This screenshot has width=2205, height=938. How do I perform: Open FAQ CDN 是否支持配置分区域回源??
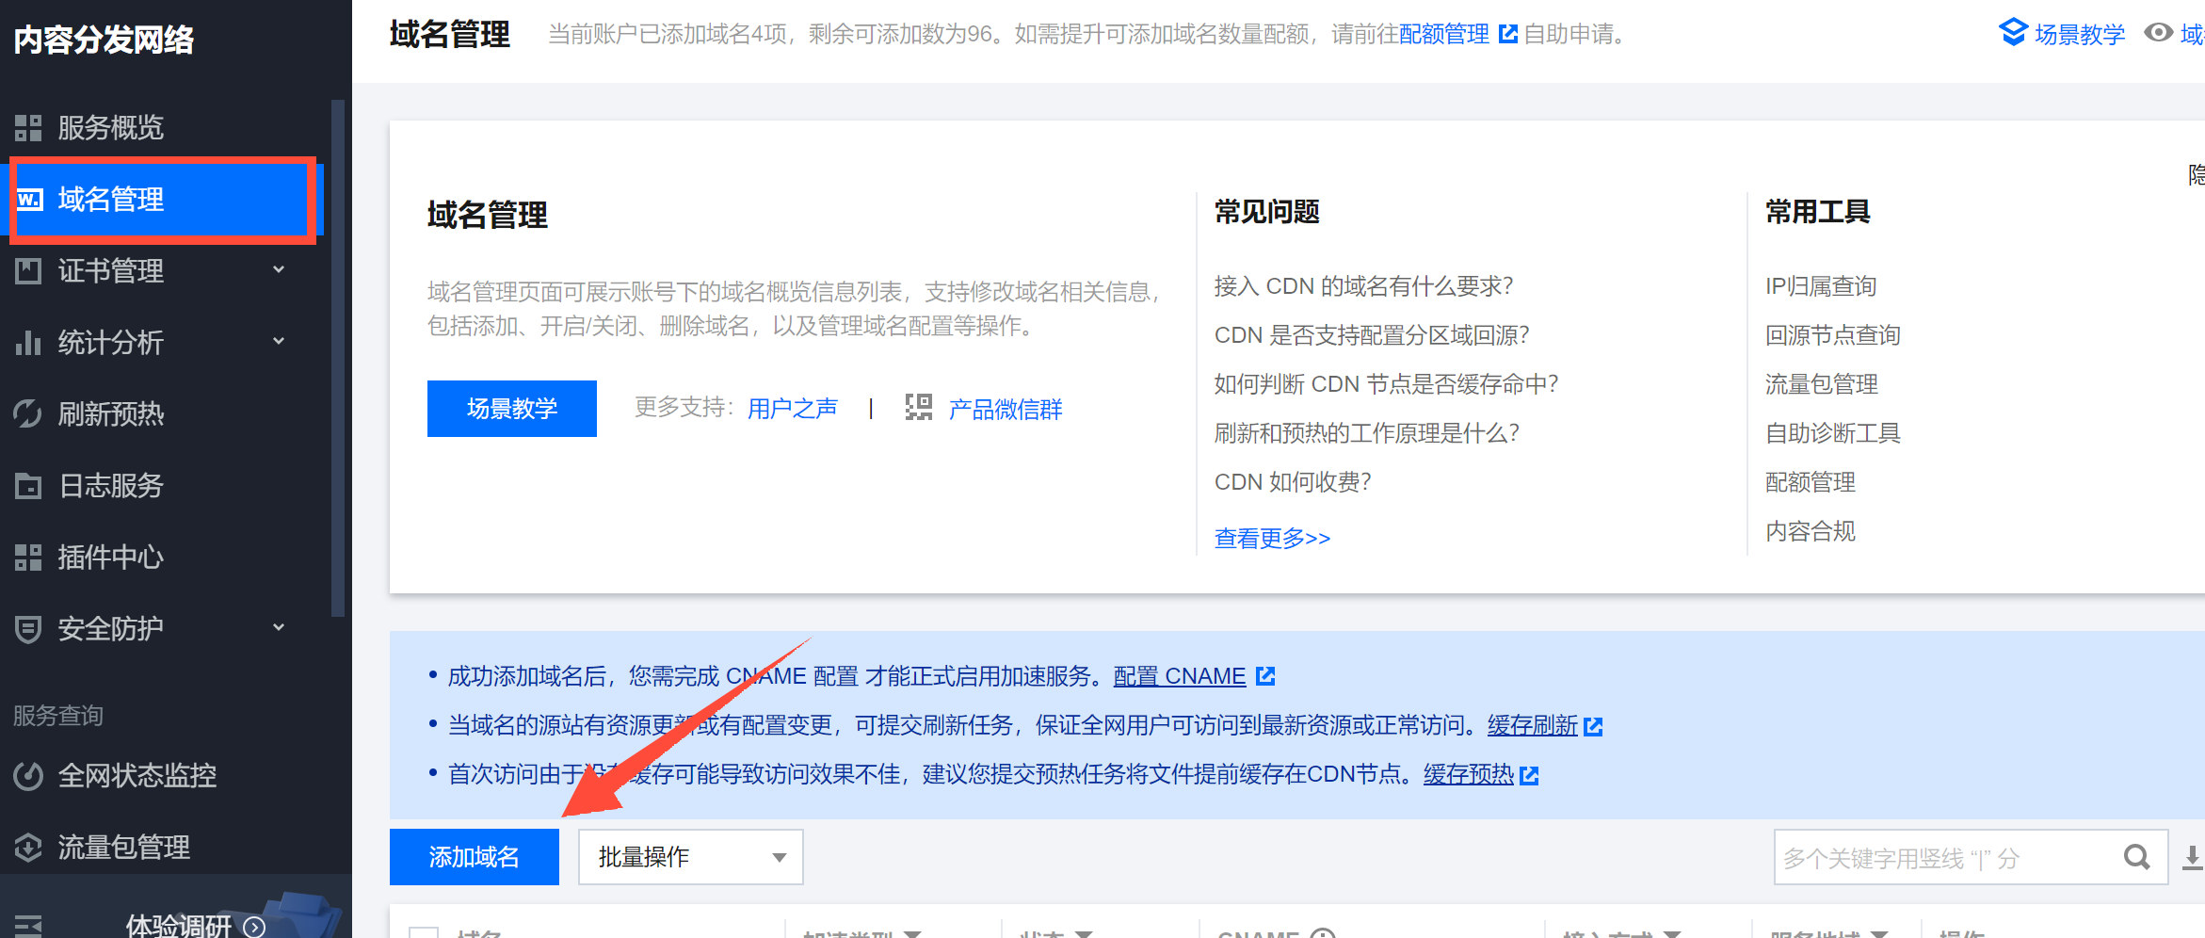1372,335
